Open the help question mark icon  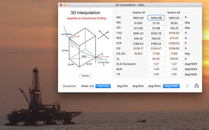click(x=187, y=86)
